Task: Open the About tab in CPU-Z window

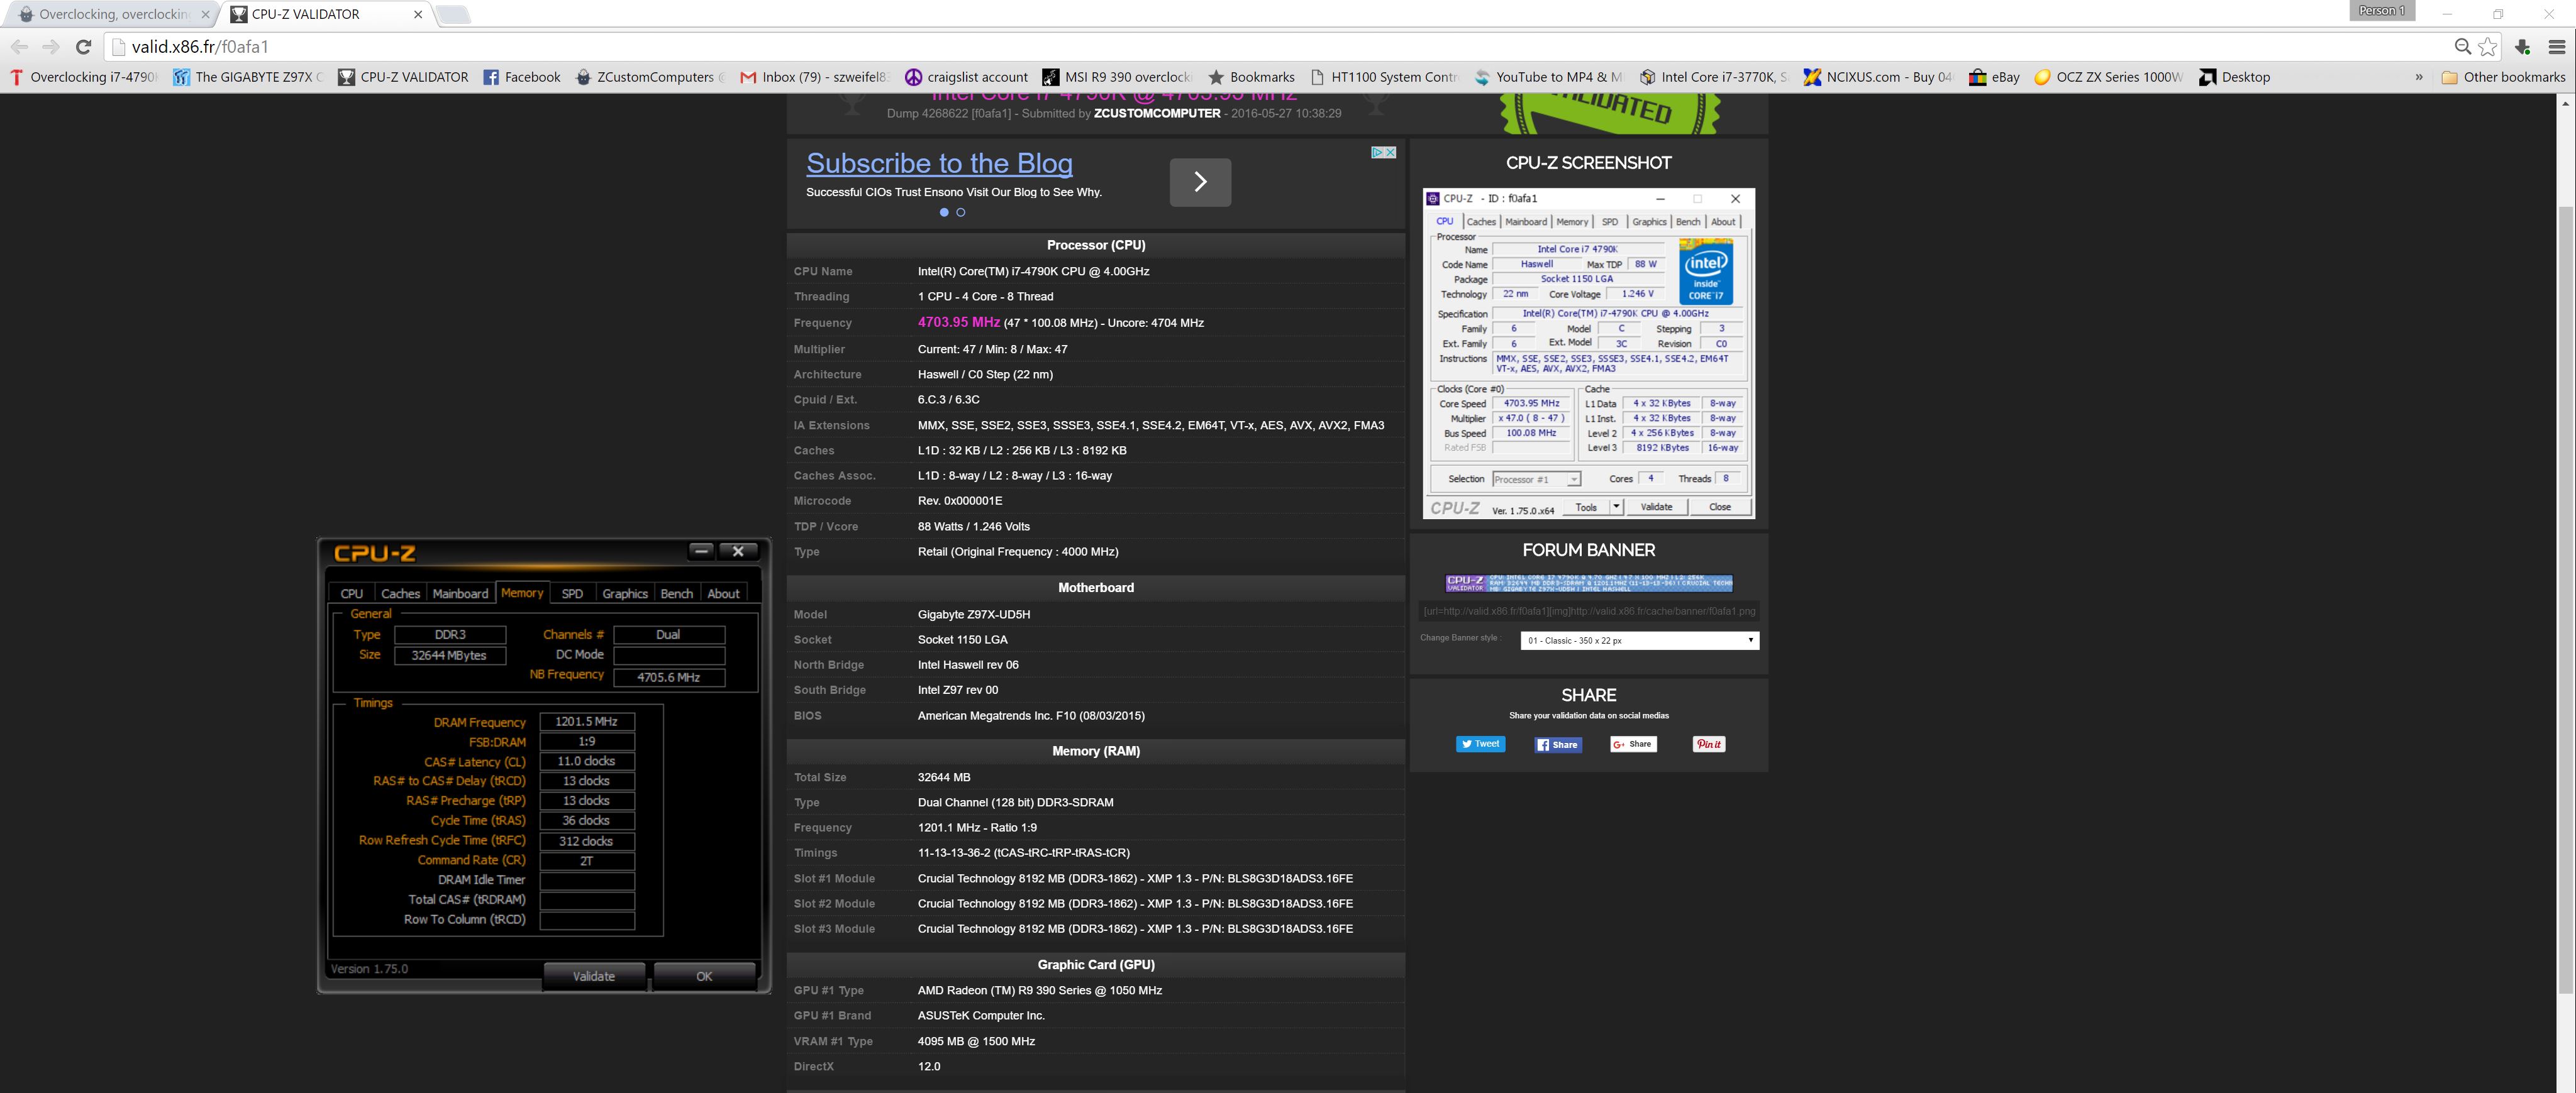Action: click(723, 593)
